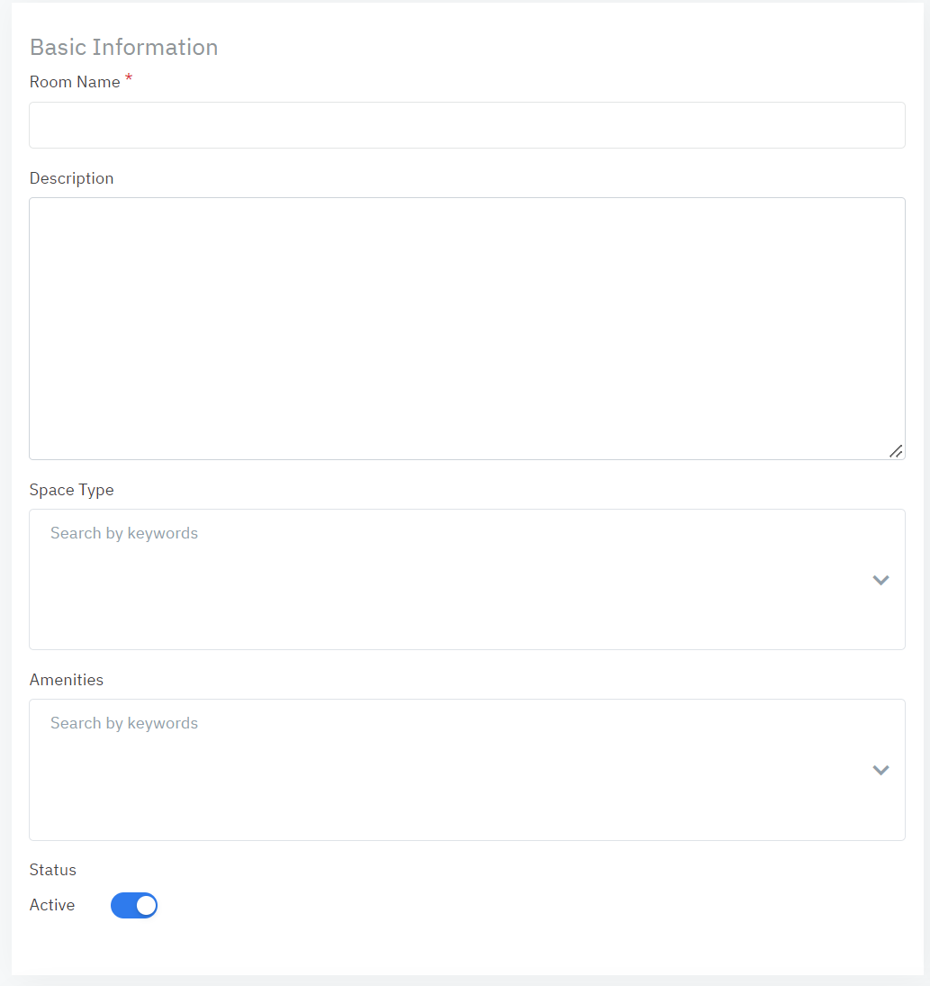Click the Amenities label
This screenshot has height=986, width=930.
[67, 680]
